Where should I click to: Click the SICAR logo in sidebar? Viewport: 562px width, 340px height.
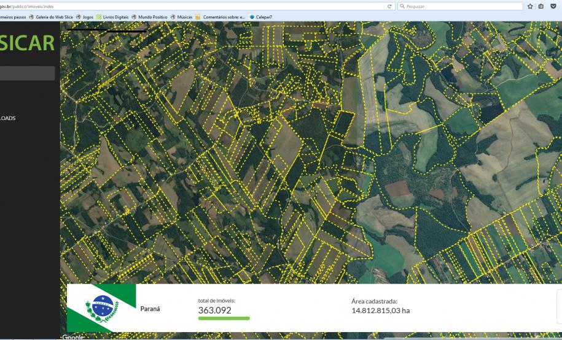[x=27, y=44]
